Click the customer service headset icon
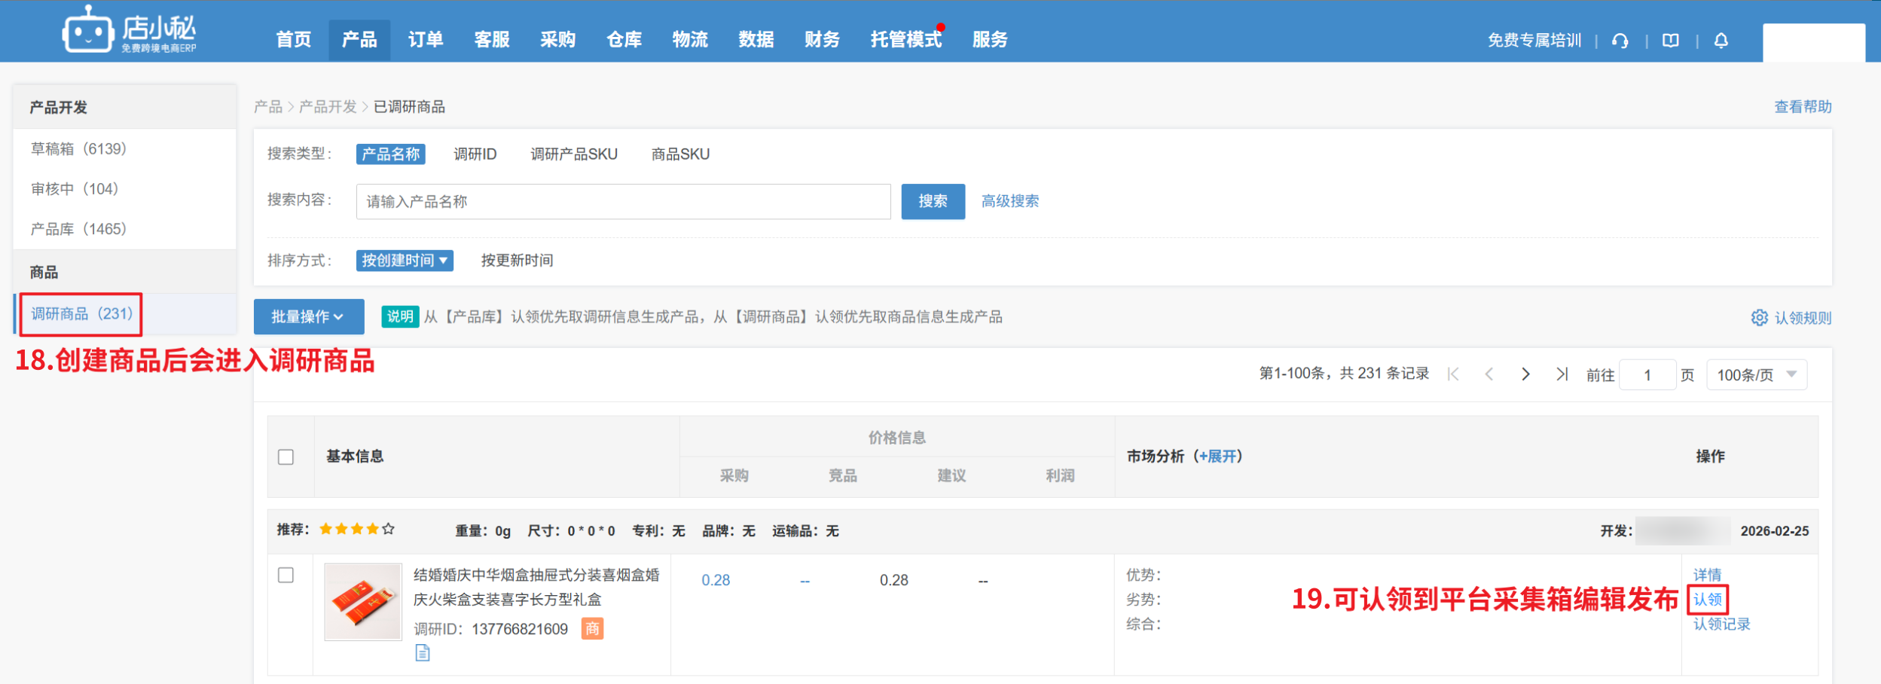The width and height of the screenshot is (1881, 684). 1620,41
